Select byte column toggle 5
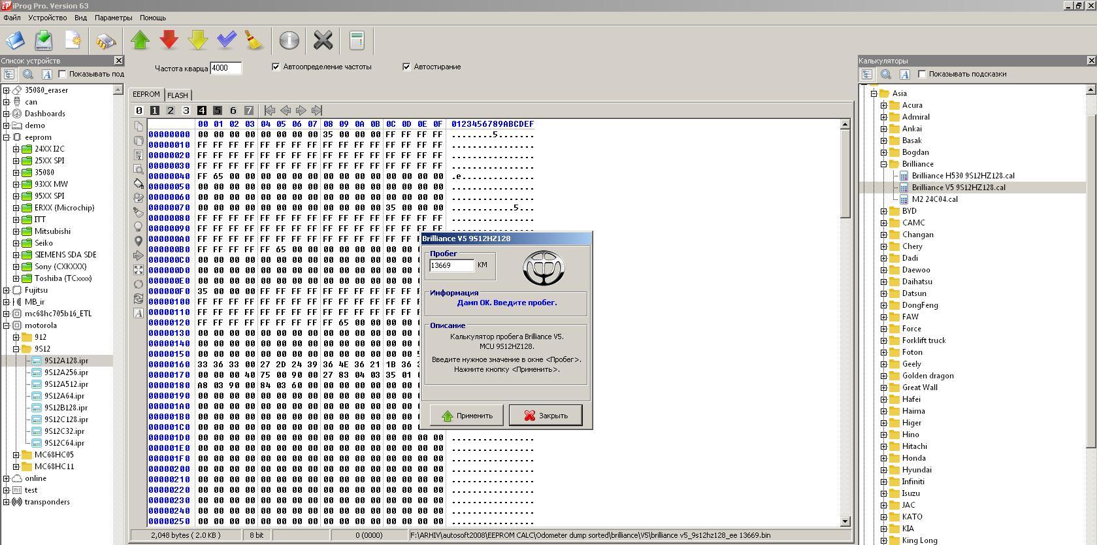The image size is (1097, 545). coord(217,110)
